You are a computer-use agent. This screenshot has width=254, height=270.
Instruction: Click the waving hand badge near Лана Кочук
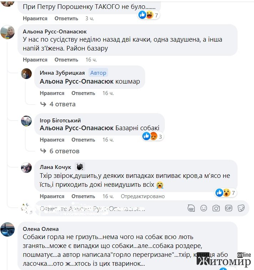[80, 167]
